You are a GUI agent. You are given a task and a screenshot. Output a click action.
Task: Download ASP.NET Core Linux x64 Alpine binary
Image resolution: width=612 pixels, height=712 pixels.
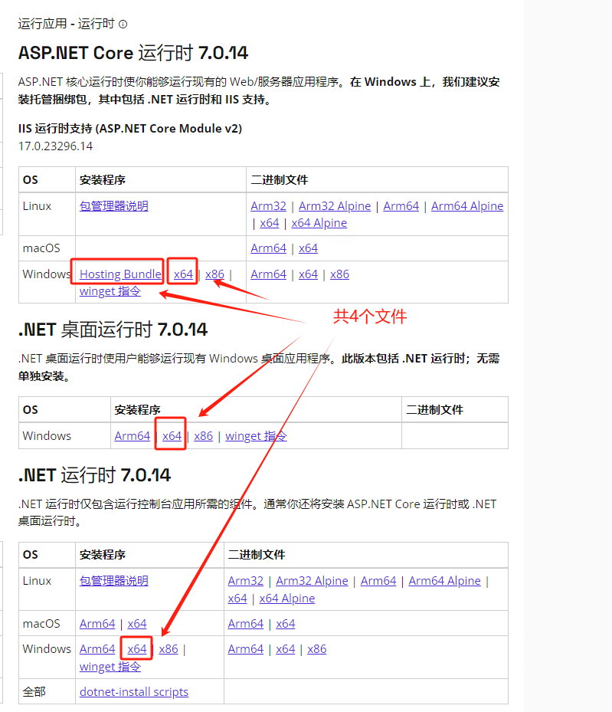coord(319,223)
